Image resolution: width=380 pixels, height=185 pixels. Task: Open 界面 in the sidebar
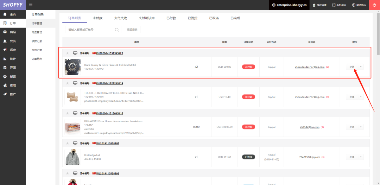13,68
